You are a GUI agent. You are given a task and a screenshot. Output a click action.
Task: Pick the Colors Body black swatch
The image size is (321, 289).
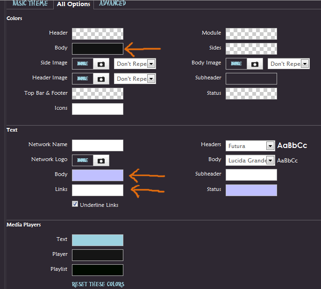click(x=98, y=49)
